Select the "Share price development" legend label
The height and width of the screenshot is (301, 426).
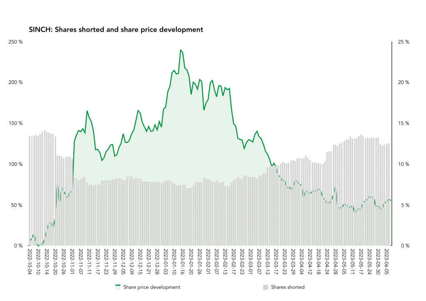click(151, 287)
